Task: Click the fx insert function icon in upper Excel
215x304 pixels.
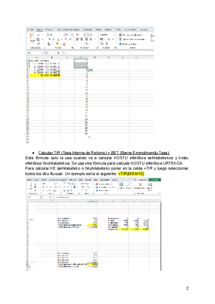Action: click(x=58, y=53)
